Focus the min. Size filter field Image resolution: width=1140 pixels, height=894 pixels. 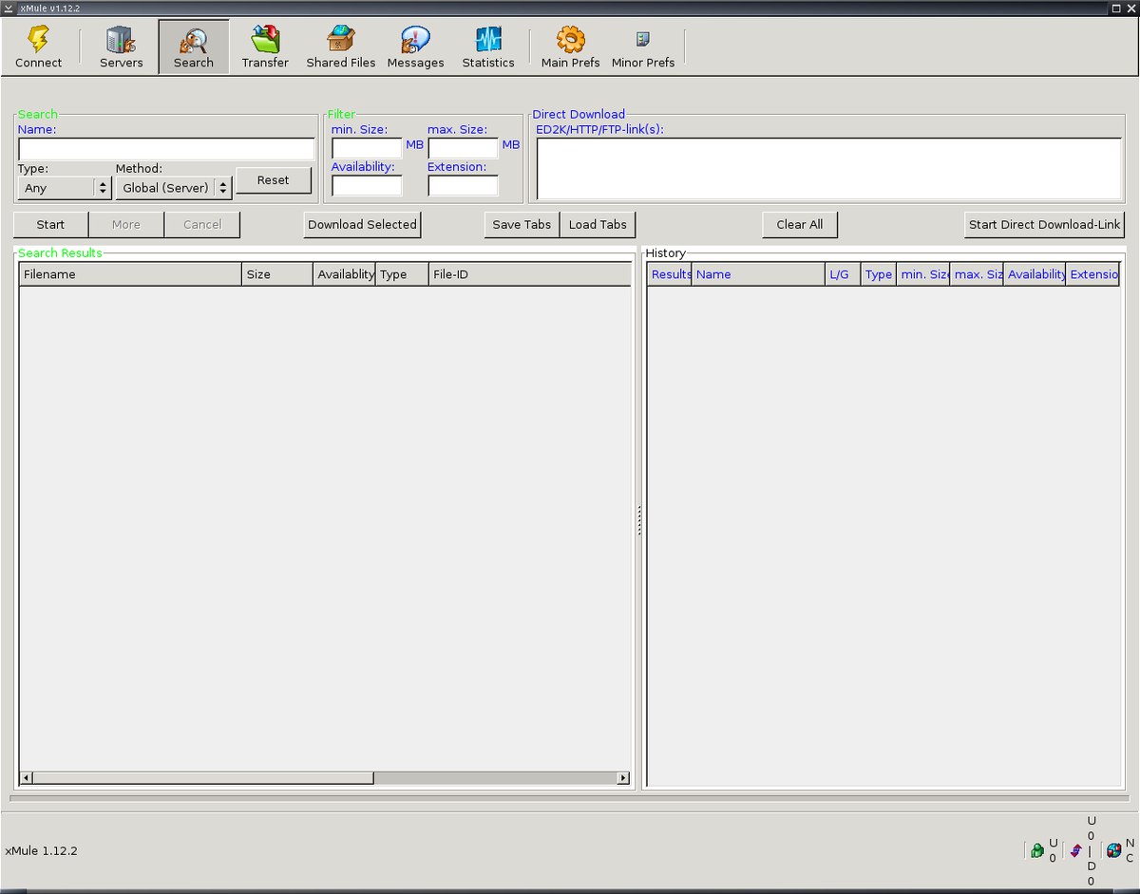point(367,148)
